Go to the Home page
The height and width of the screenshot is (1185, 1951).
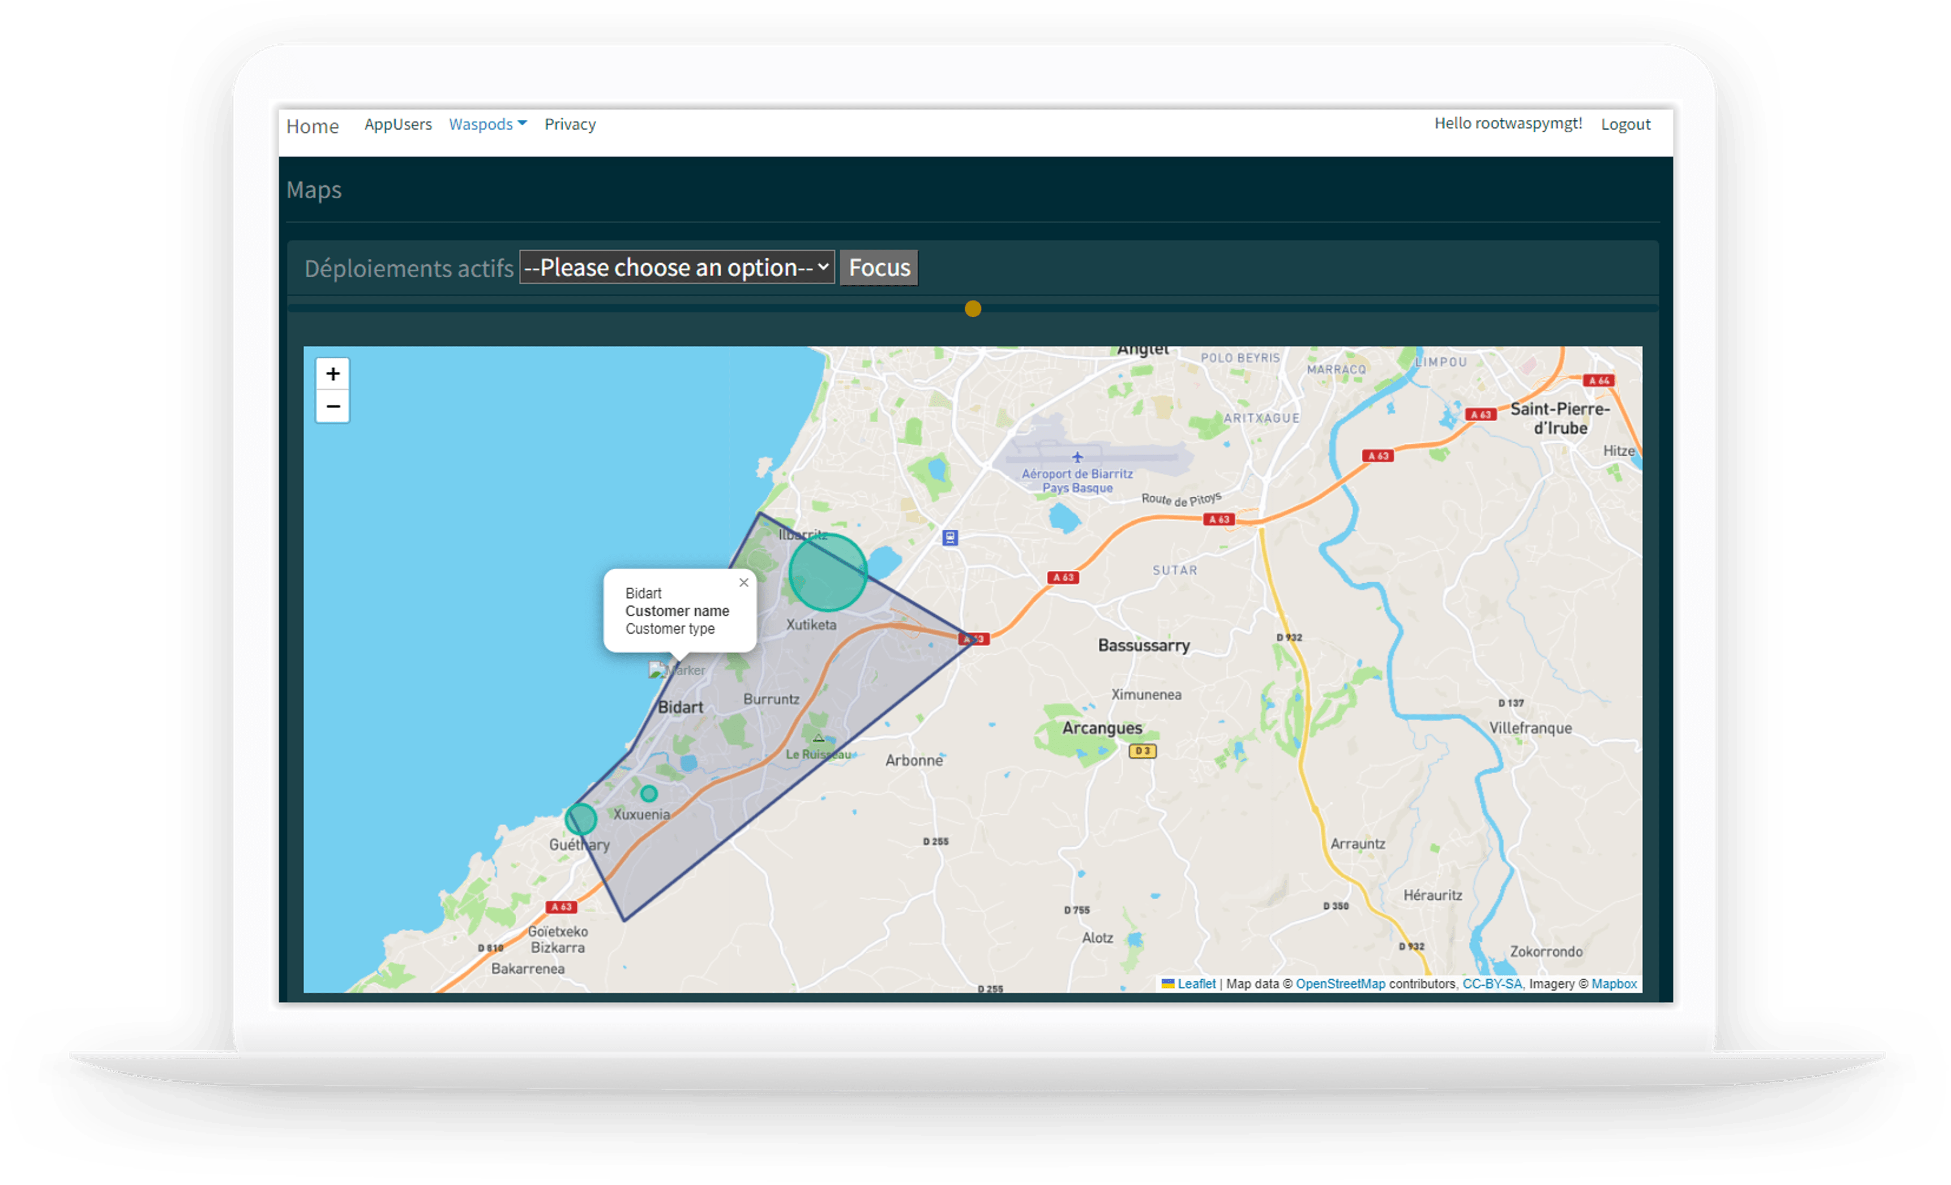[x=312, y=126]
